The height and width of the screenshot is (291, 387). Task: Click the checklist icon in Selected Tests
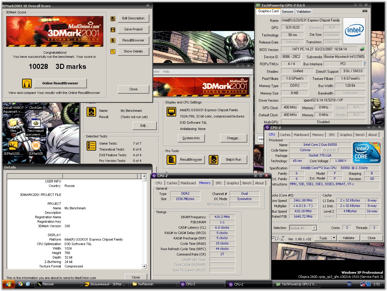[91, 146]
